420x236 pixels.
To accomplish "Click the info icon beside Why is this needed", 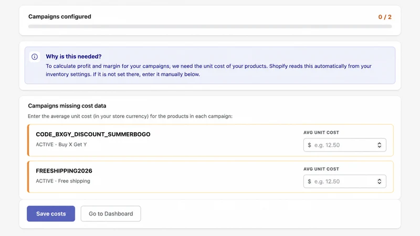I will point(35,57).
